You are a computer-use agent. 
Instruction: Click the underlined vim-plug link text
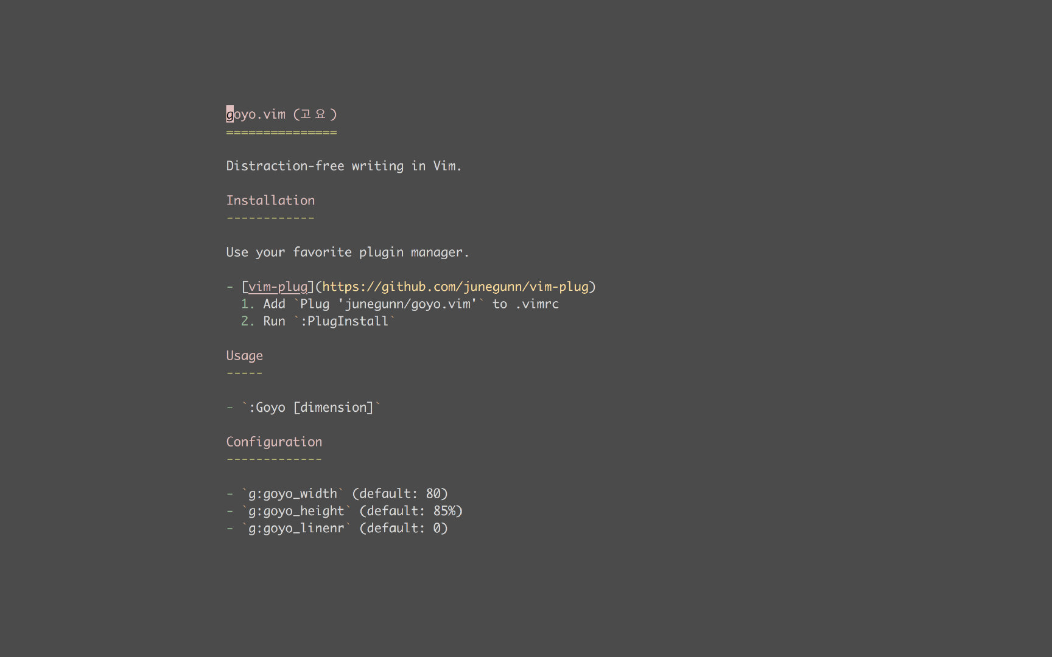(x=278, y=287)
